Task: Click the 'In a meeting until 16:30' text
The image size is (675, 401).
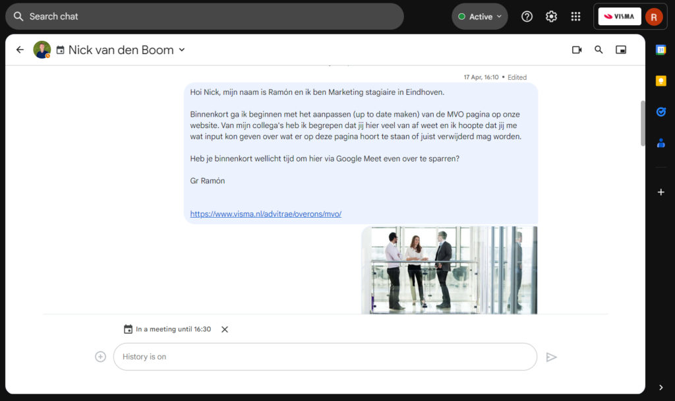Action: (x=173, y=329)
